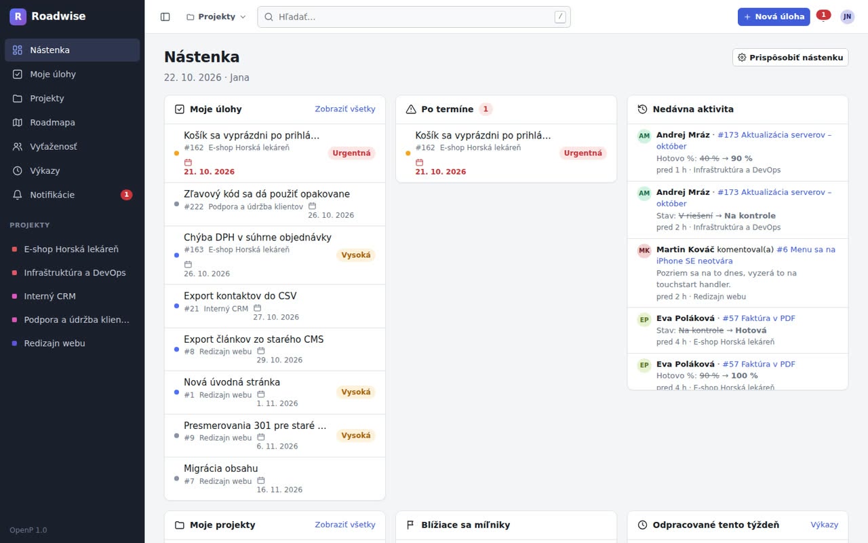This screenshot has width=868, height=543.
Task: Select Vyťaženosť in the sidebar
Action: click(x=73, y=147)
